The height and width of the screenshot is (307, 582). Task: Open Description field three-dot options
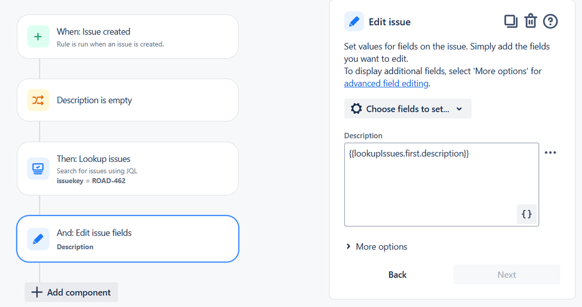[550, 153]
